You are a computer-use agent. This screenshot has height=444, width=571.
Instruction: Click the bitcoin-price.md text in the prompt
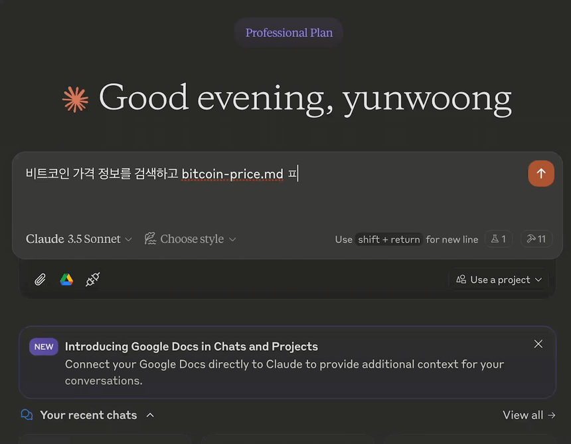pos(232,174)
